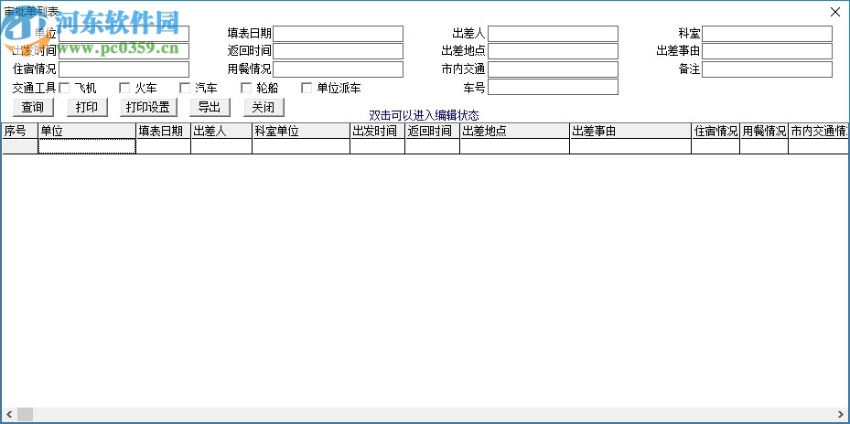Click into the 出差人 text box
The image size is (850, 424).
click(553, 34)
